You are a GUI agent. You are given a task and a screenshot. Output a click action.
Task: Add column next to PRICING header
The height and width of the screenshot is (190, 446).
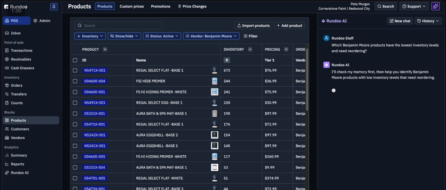tap(286, 49)
